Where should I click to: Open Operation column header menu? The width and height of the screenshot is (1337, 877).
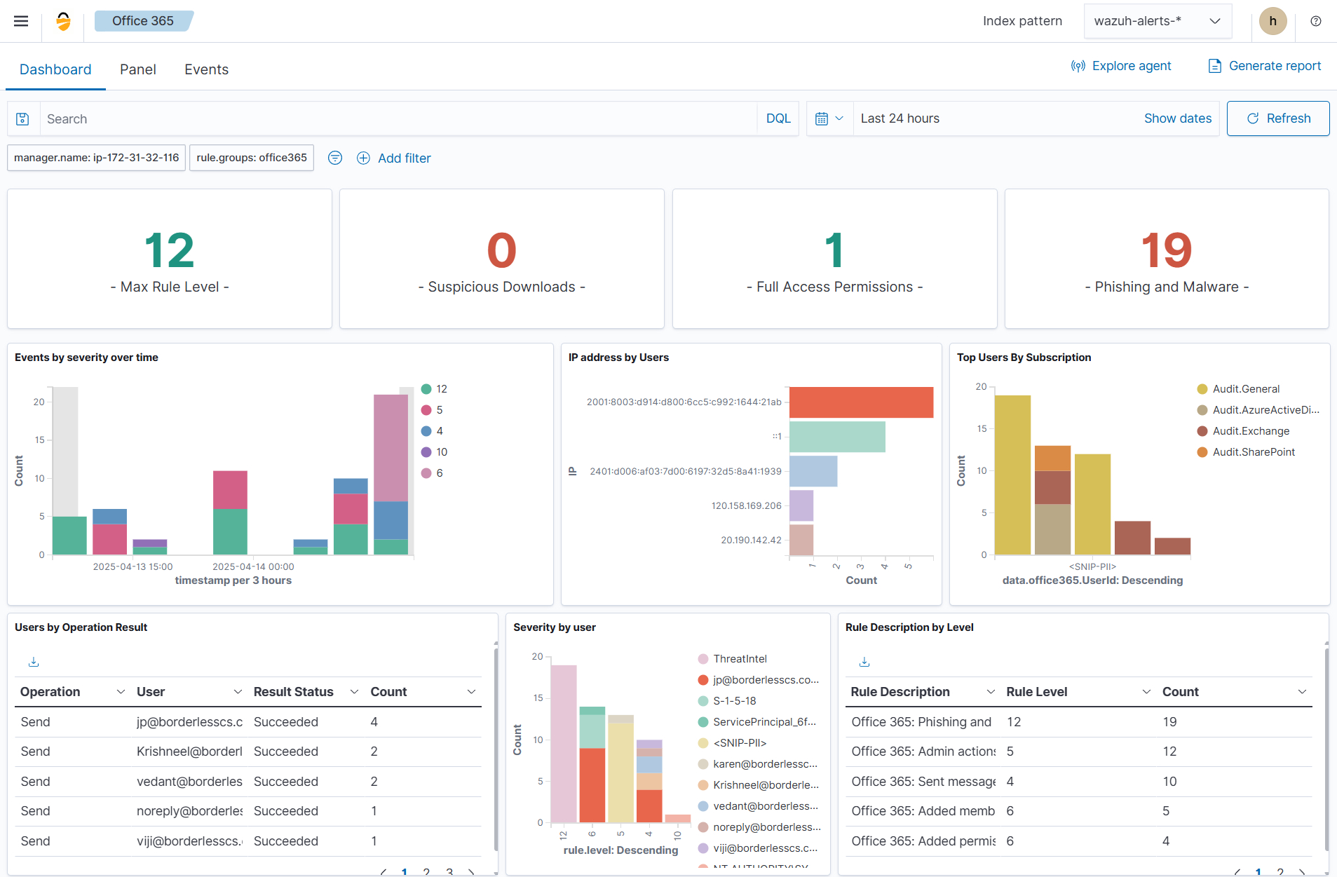[121, 692]
